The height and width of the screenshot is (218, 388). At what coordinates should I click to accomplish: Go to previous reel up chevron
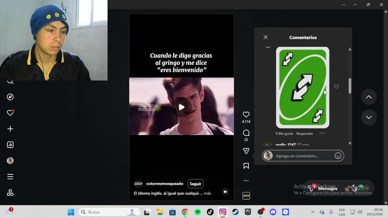click(x=369, y=97)
